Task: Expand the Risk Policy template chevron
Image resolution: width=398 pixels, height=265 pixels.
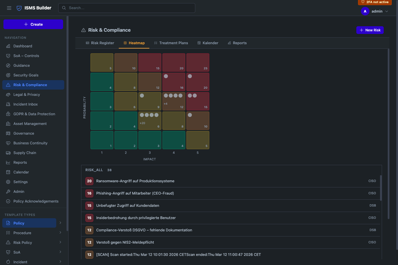Action: (60, 242)
